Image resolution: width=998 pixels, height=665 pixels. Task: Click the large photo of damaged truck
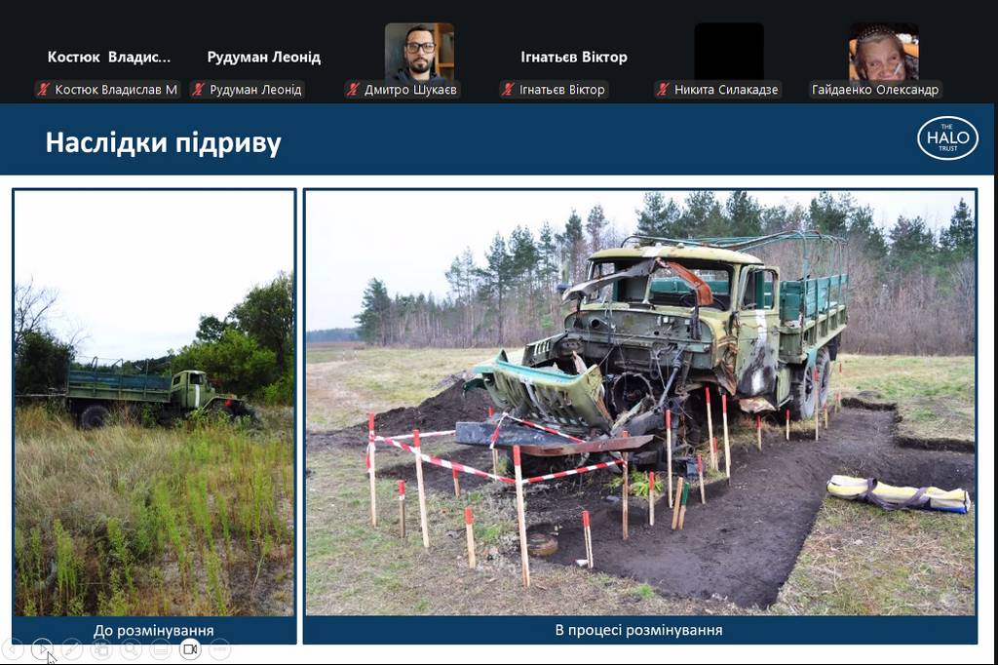(639, 402)
